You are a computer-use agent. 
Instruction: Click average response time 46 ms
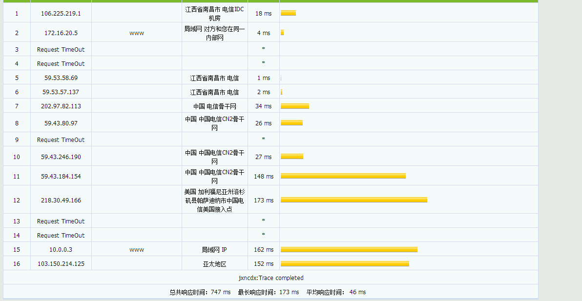[336, 292]
